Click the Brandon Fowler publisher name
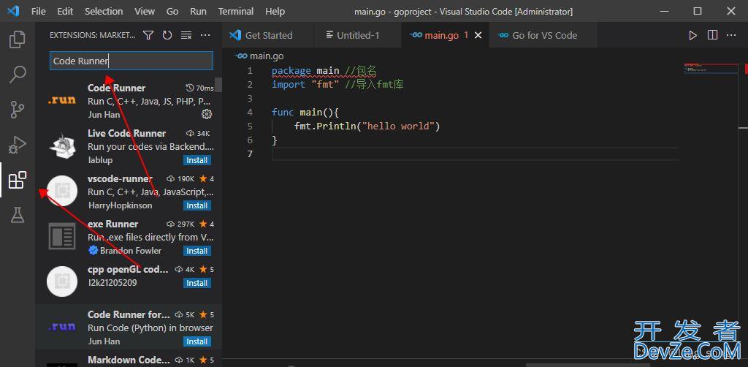Viewport: 748px width, 367px height. tap(130, 251)
